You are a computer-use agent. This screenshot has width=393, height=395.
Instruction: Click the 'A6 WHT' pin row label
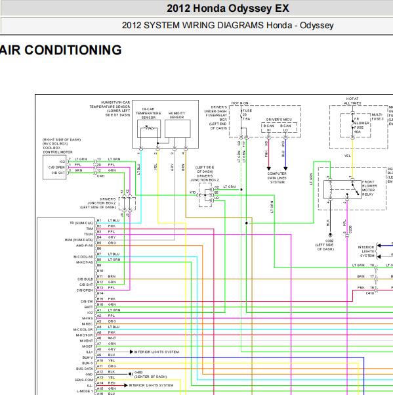106,338
